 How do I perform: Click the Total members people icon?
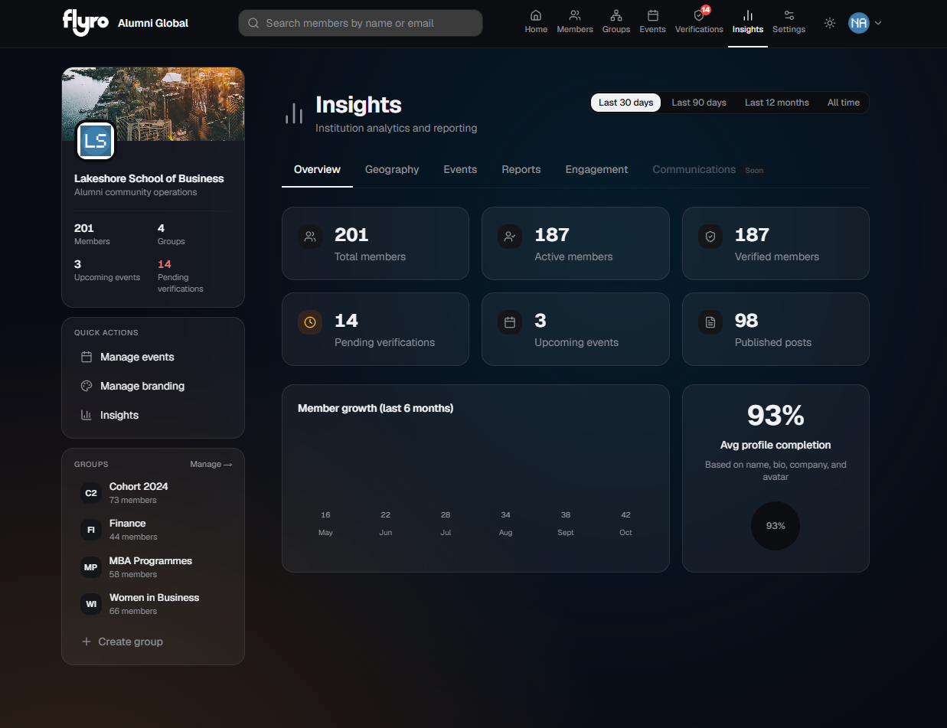(x=310, y=237)
